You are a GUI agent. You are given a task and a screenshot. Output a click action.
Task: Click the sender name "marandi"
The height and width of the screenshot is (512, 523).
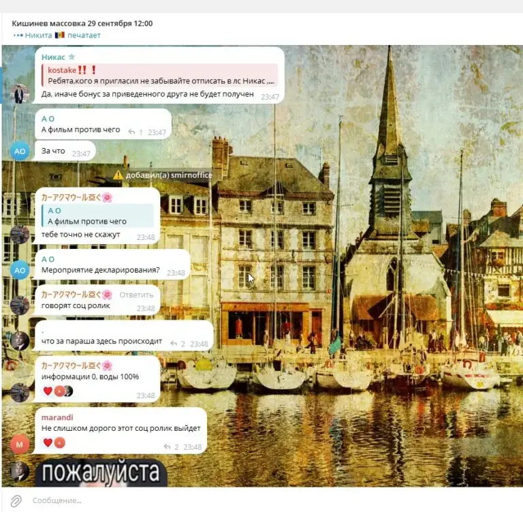[57, 417]
